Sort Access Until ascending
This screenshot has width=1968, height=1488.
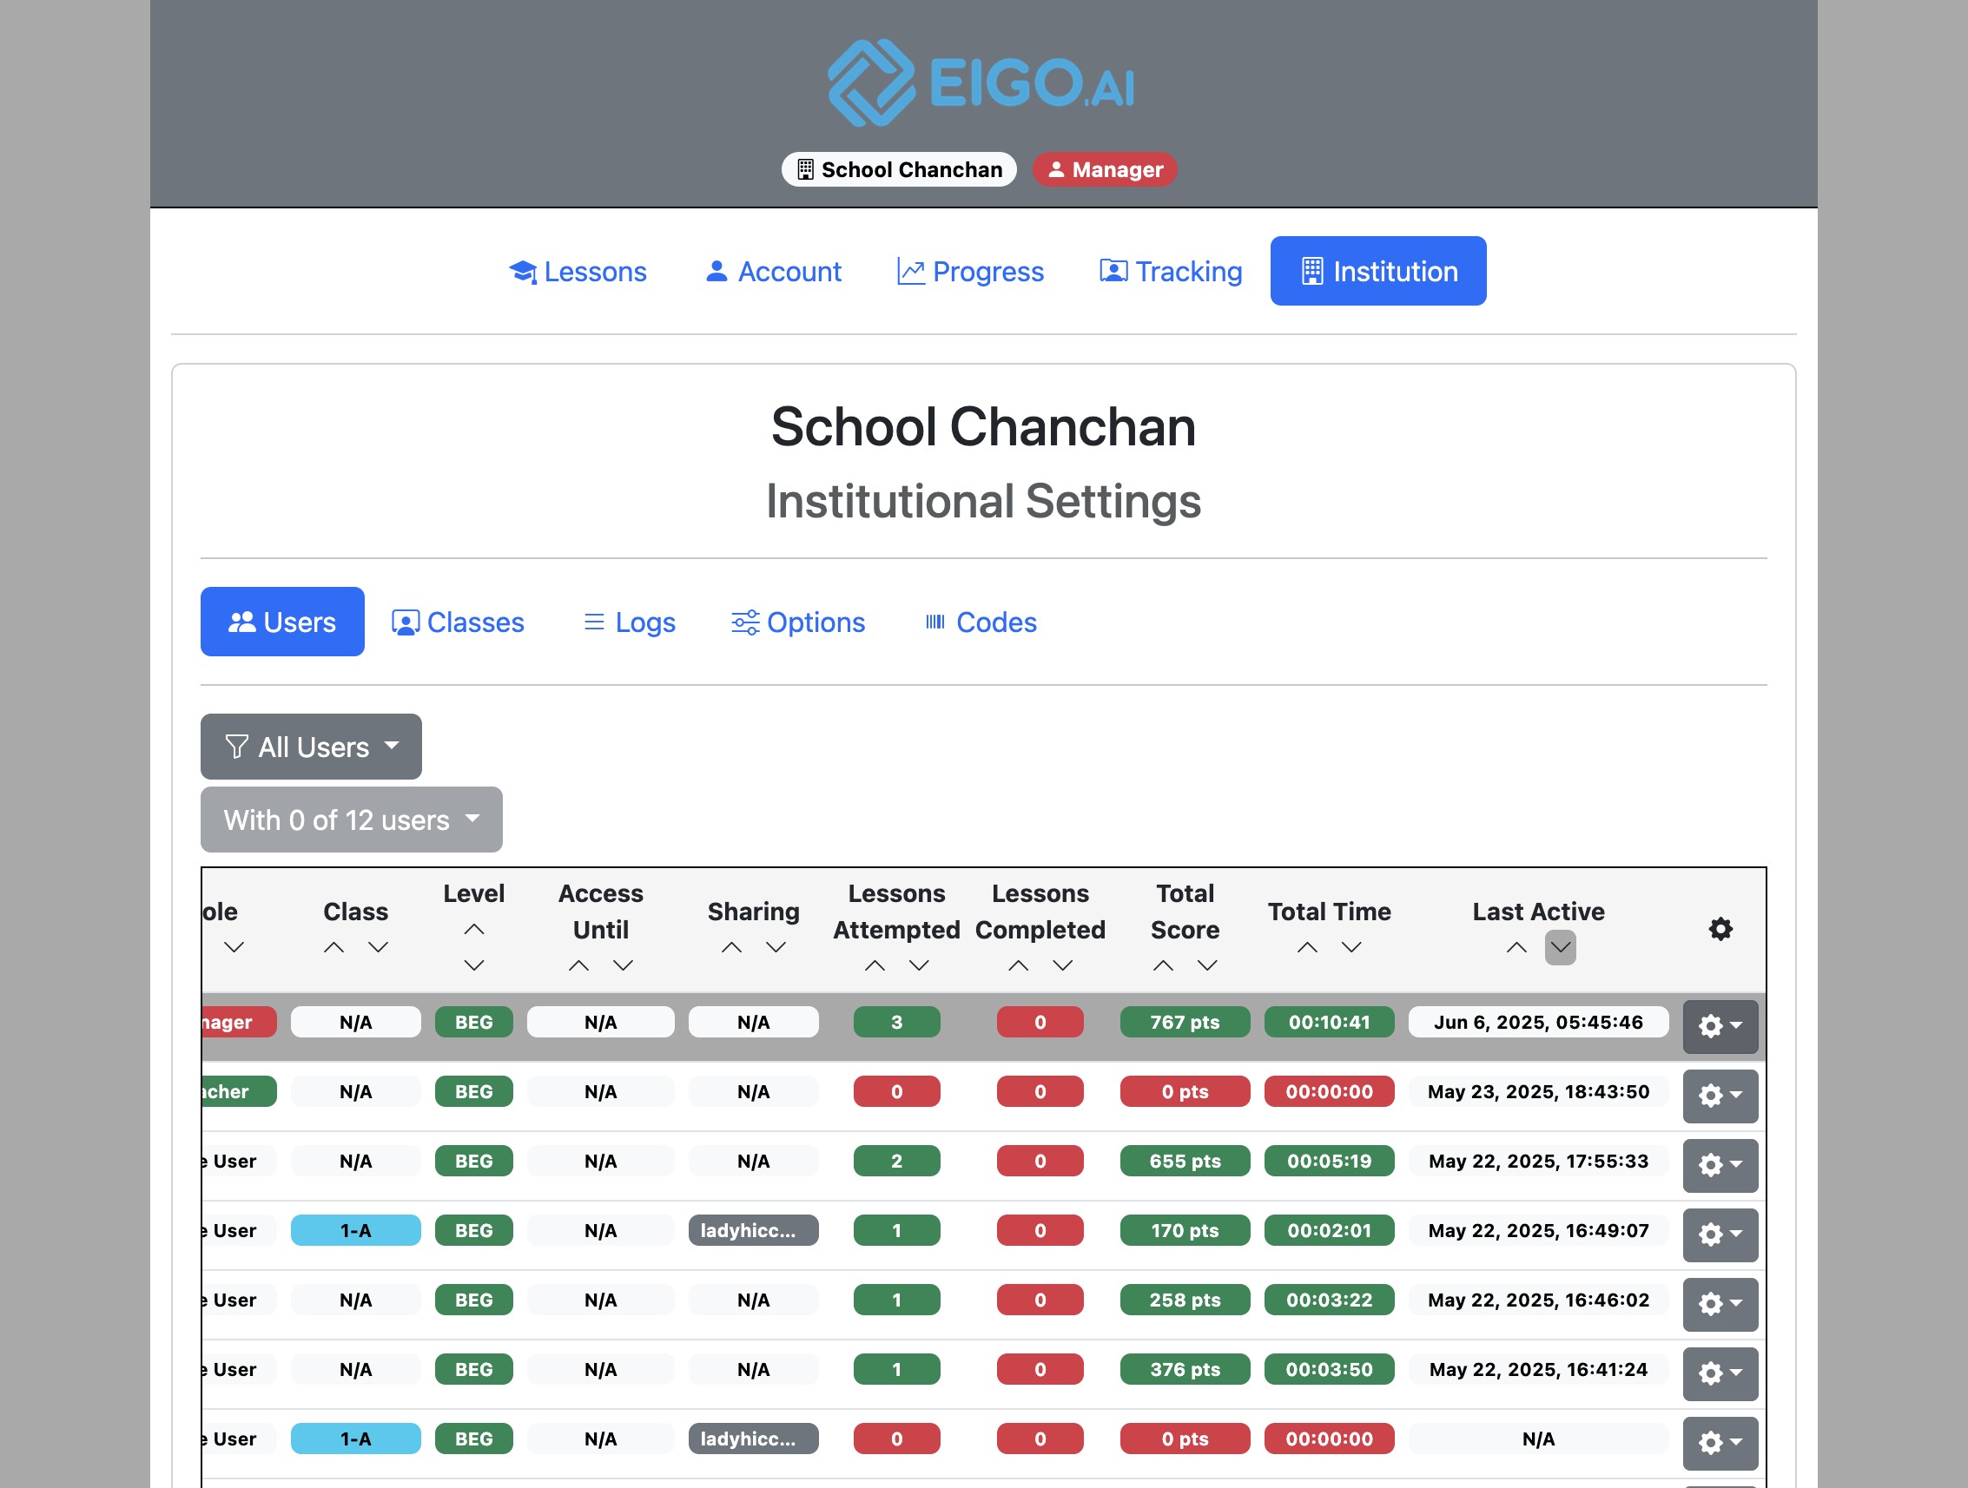click(x=579, y=965)
